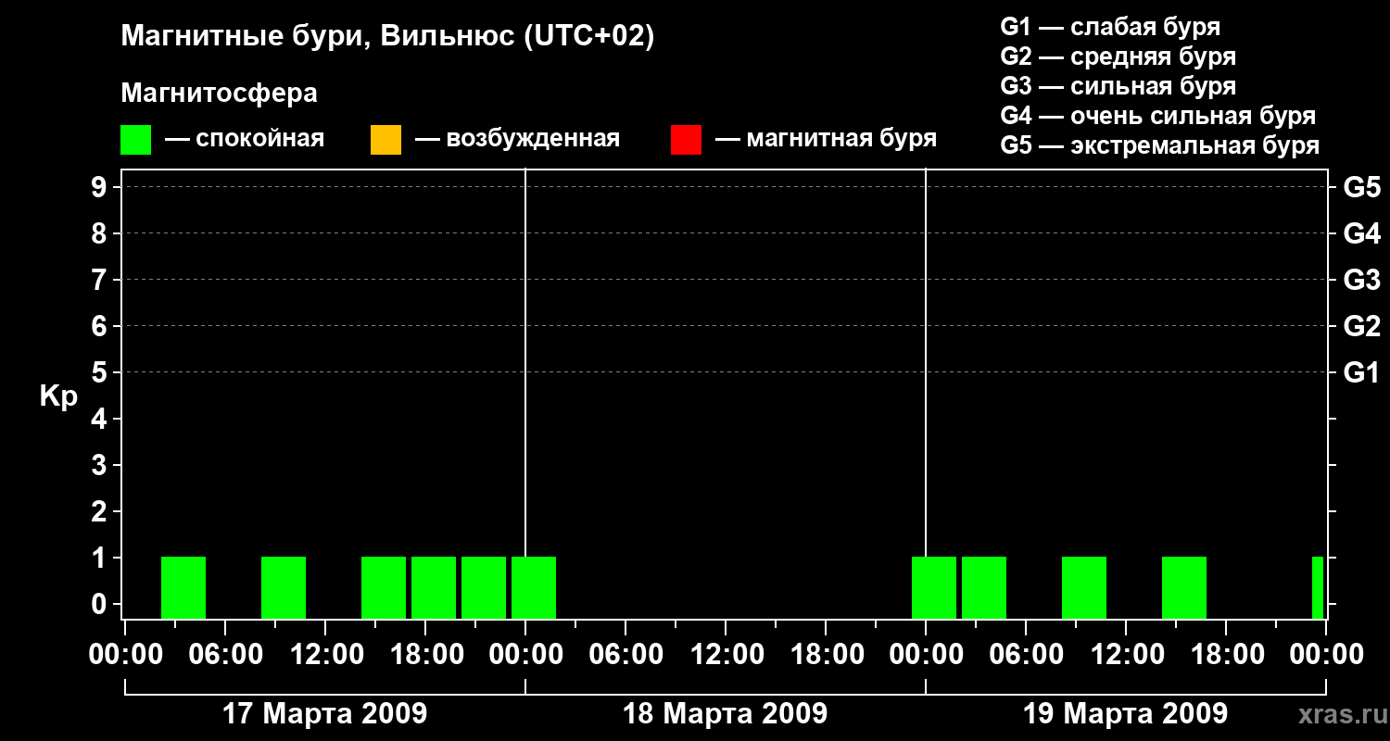Image resolution: width=1390 pixels, height=741 pixels.
Task: Click the G5 storm level label on right axis
Action: (1361, 187)
